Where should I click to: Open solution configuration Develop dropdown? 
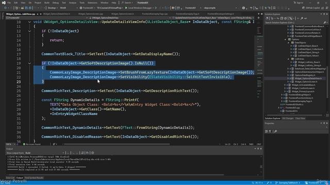coord(53,8)
